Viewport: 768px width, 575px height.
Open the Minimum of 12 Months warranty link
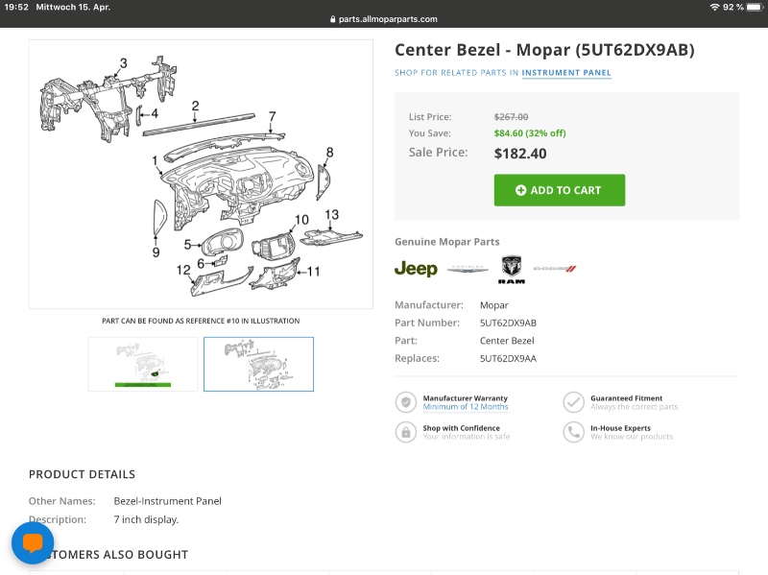point(466,407)
